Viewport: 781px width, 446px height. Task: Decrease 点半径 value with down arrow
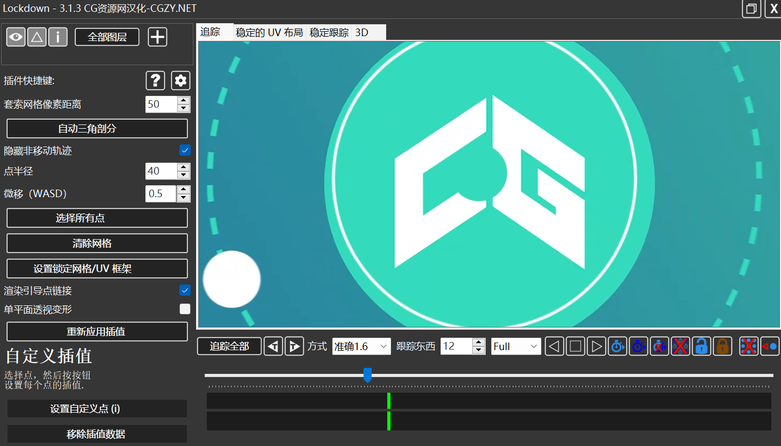point(184,175)
